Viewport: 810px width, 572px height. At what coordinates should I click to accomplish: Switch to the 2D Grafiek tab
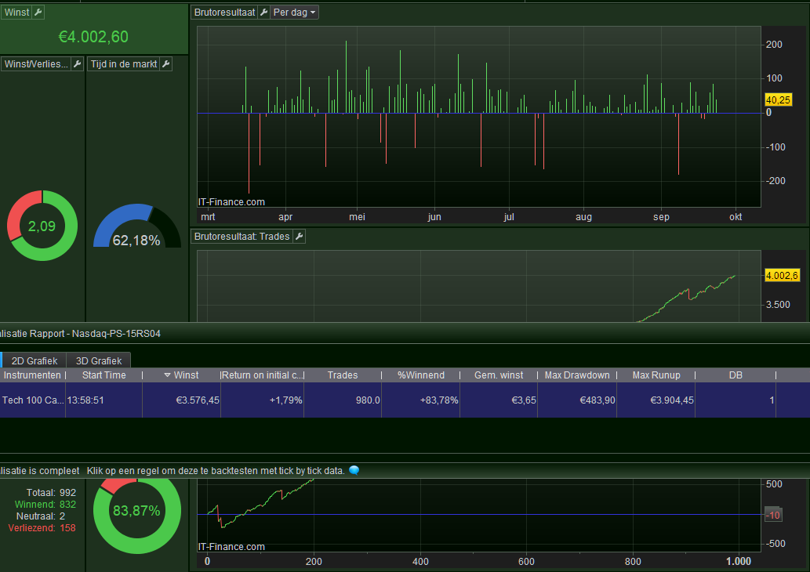pyautogui.click(x=34, y=360)
